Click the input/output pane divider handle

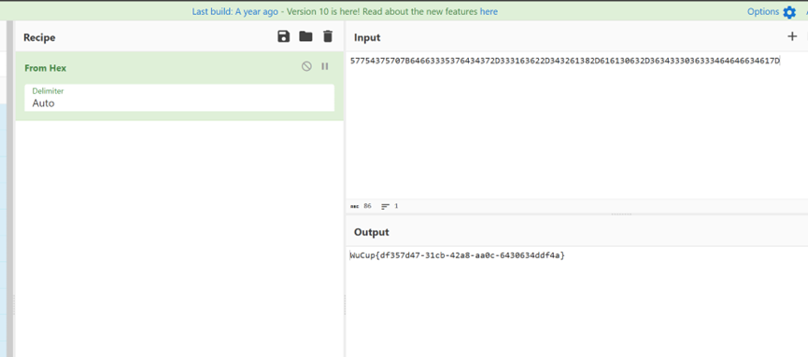(x=621, y=214)
